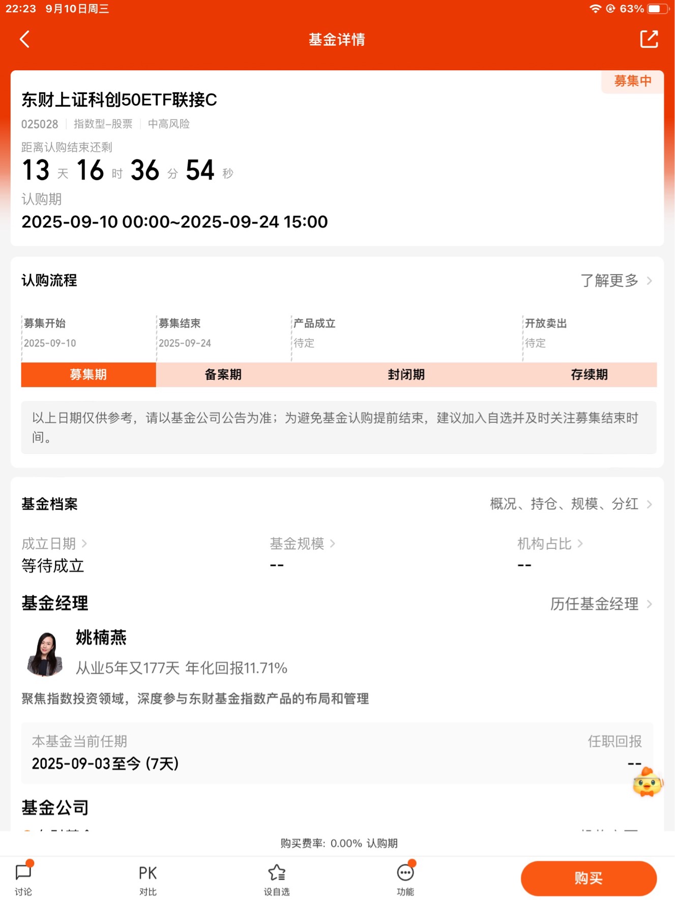The height and width of the screenshot is (900, 675).
Task: Tap current tenure 2025-09-03至今 (7天)
Action: coord(105,764)
